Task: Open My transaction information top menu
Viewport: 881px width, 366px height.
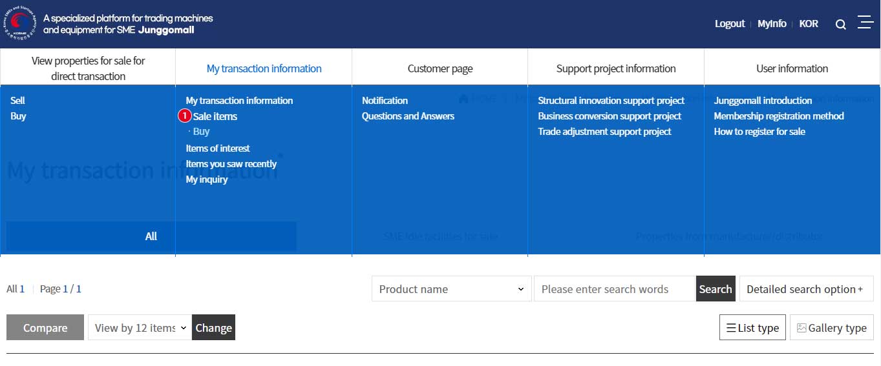Action: pos(264,68)
